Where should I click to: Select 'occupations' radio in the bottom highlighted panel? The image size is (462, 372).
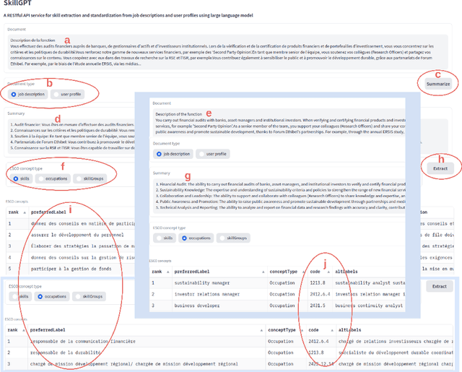(52, 297)
